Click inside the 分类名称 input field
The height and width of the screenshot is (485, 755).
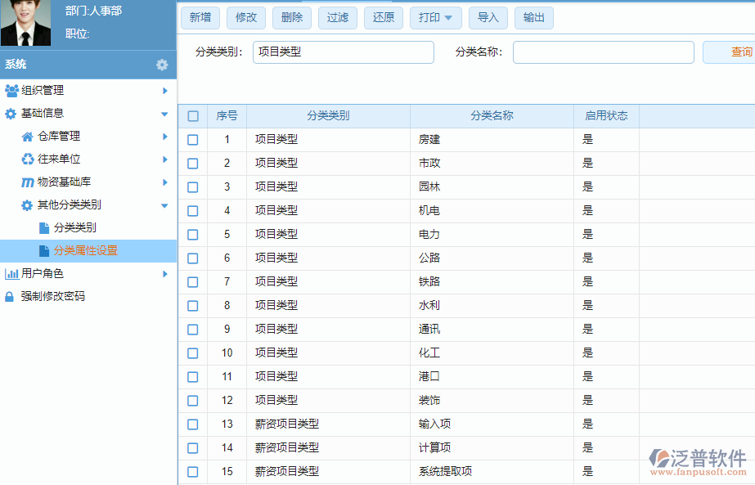coord(603,52)
